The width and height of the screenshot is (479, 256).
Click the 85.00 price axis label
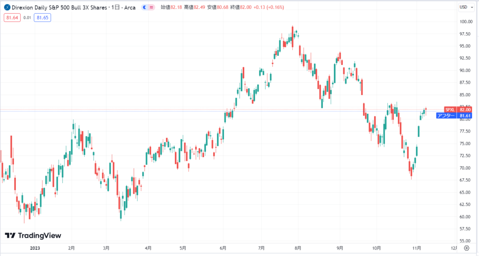pyautogui.click(x=465, y=95)
